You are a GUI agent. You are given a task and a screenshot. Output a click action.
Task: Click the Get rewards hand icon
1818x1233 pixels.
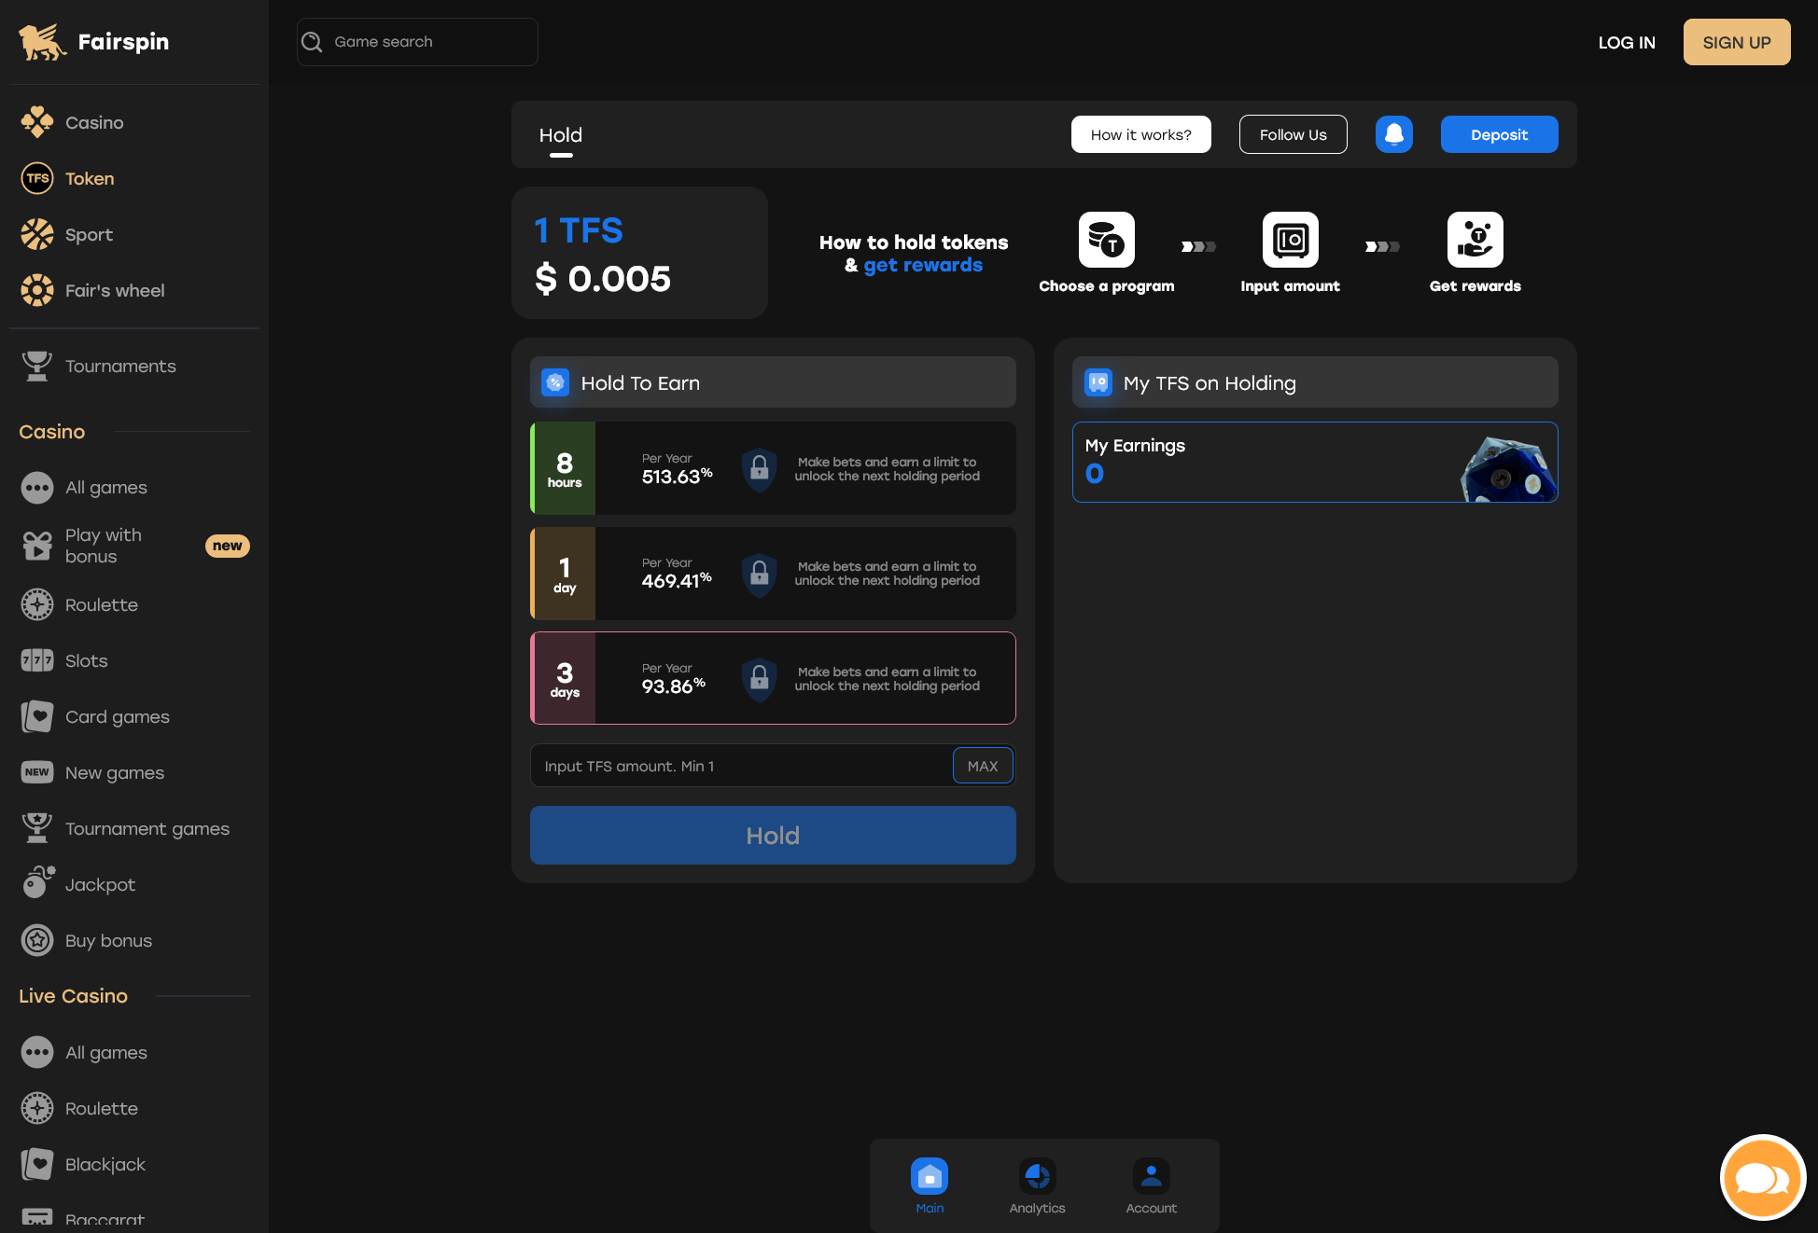[x=1475, y=240]
